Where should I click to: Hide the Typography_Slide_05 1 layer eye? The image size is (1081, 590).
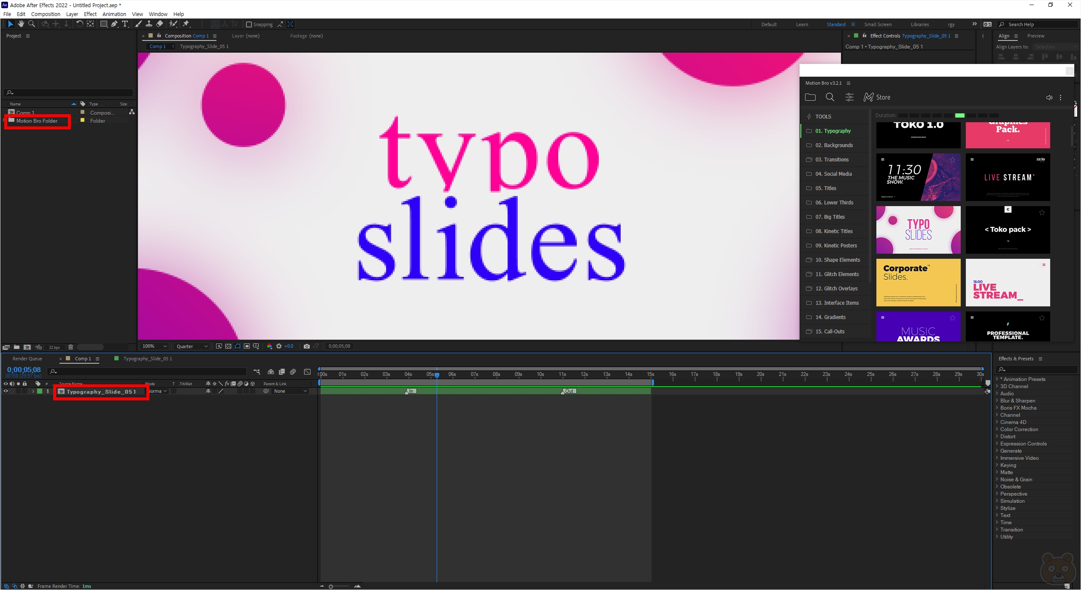6,391
